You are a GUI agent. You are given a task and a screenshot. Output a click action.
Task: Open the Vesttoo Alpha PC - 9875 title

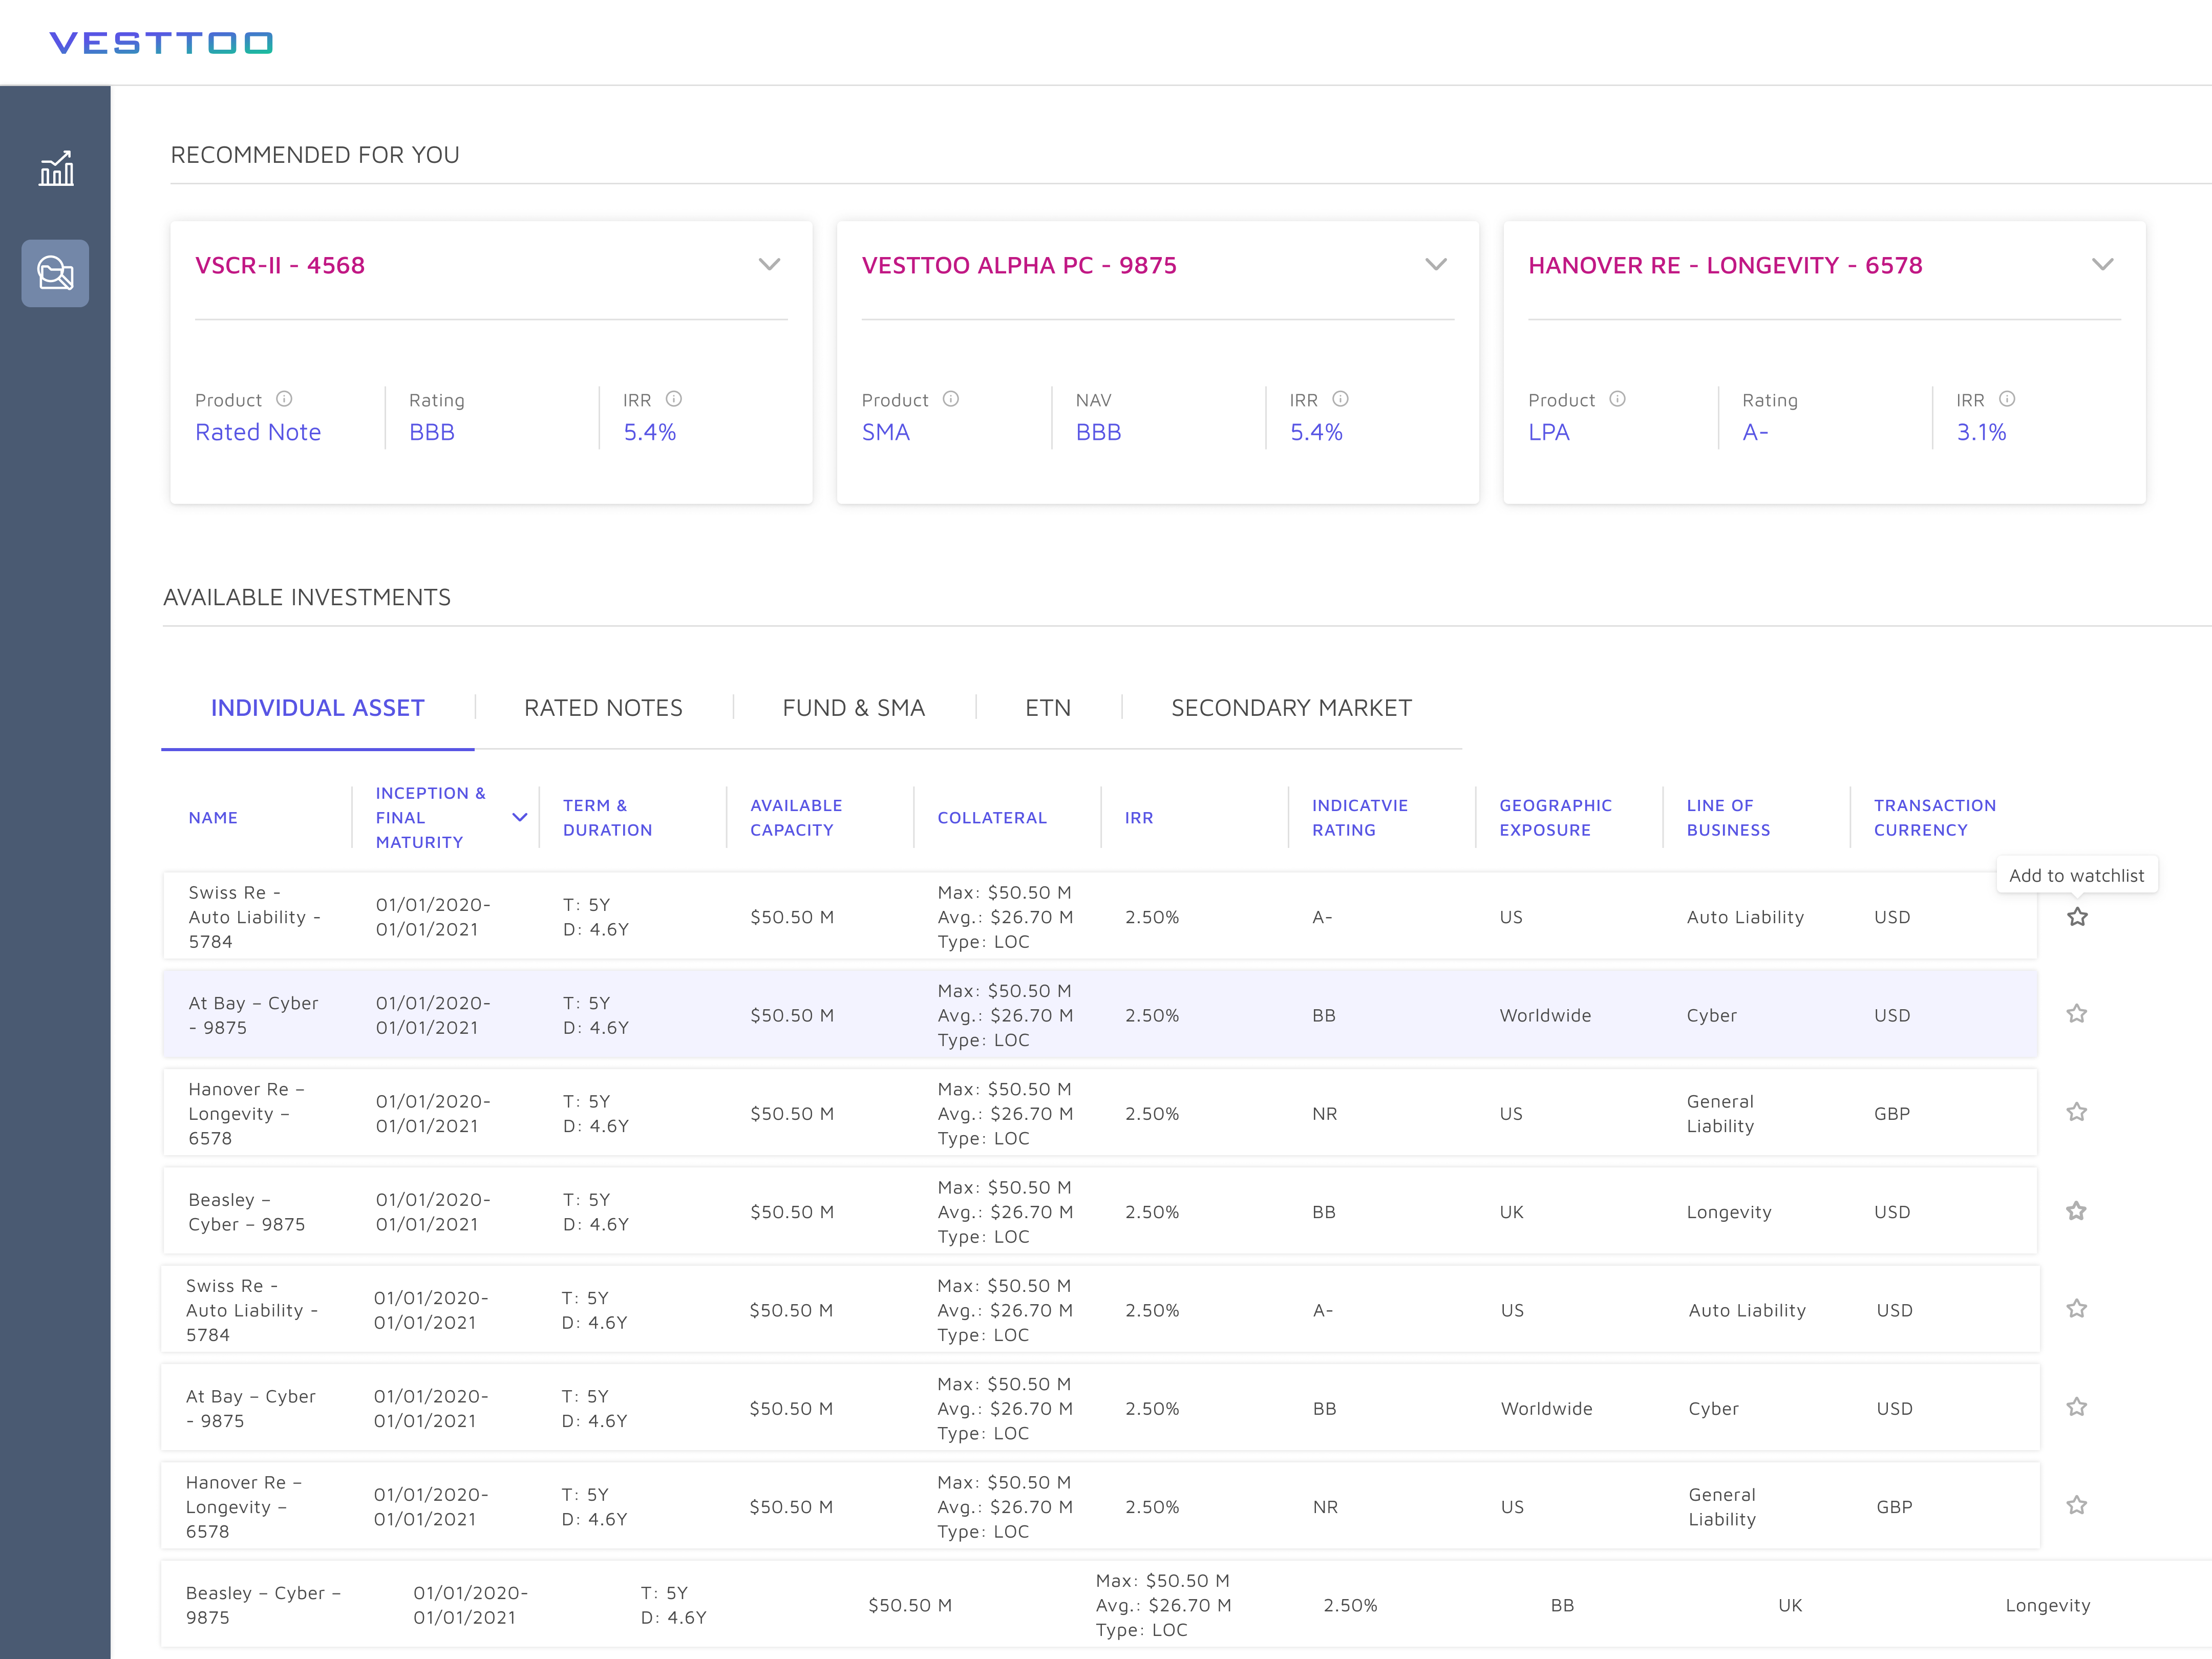[x=1019, y=265]
